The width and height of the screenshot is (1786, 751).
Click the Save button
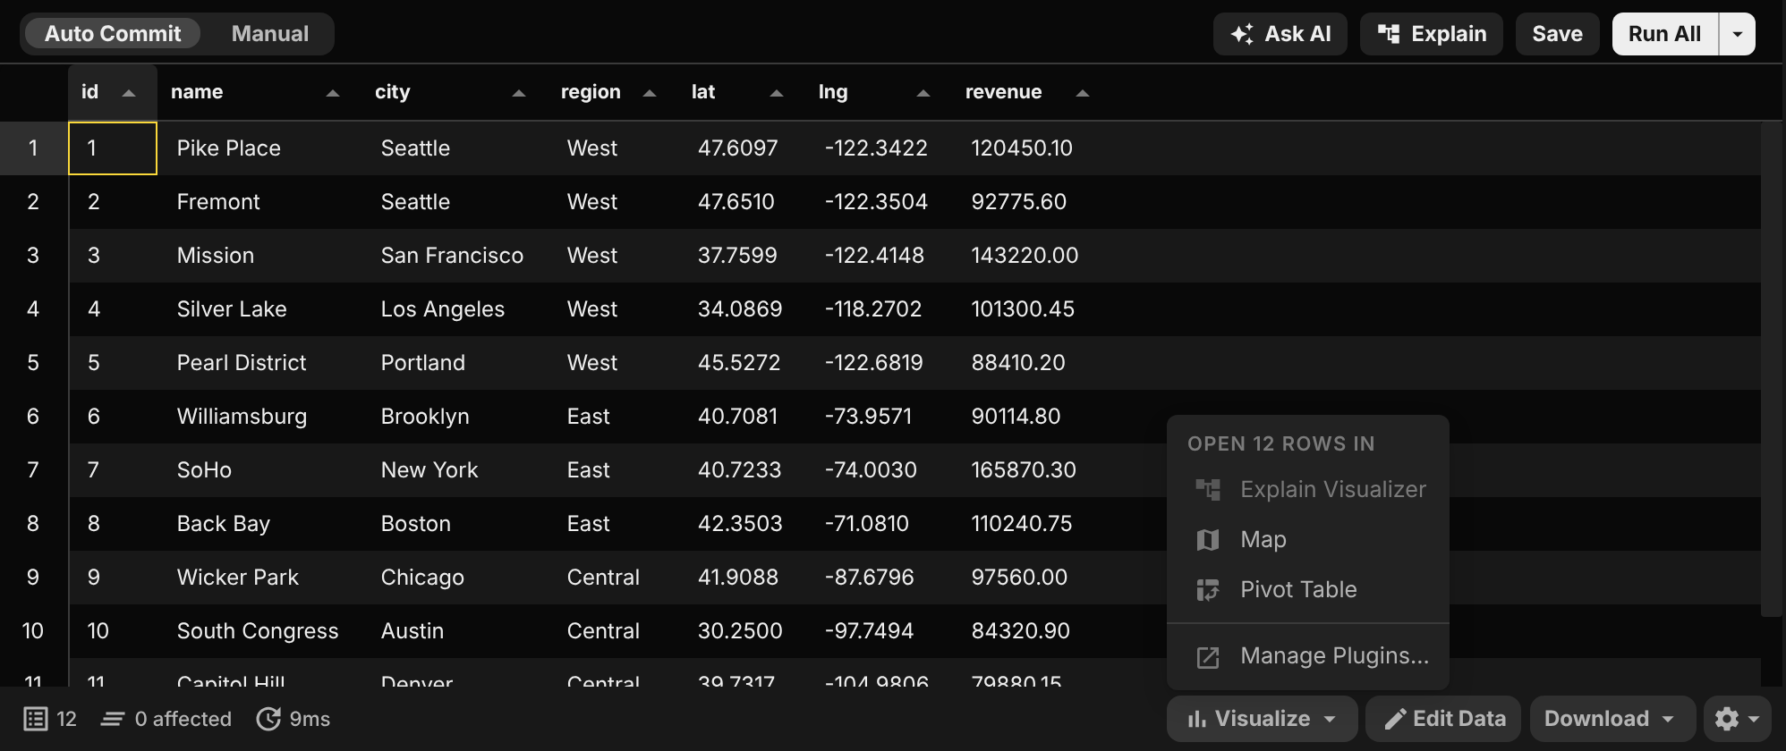1557,34
